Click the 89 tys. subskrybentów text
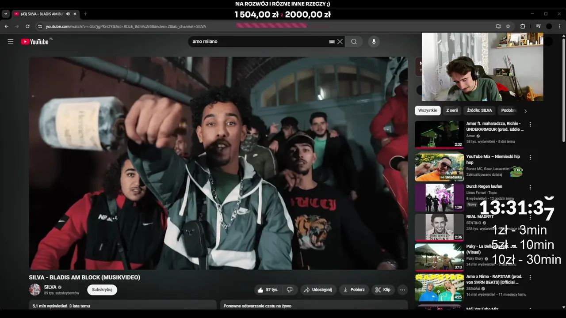The image size is (566, 318). tap(61, 293)
